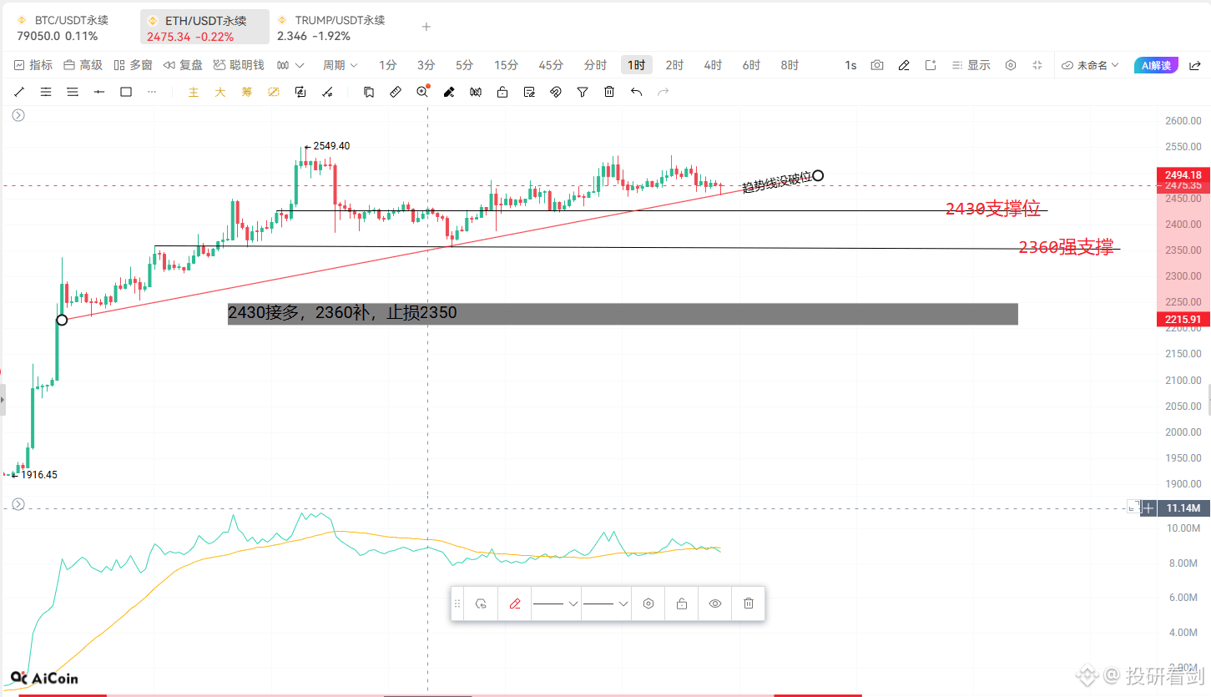
Task: Undo the last drawing action
Action: [x=636, y=92]
